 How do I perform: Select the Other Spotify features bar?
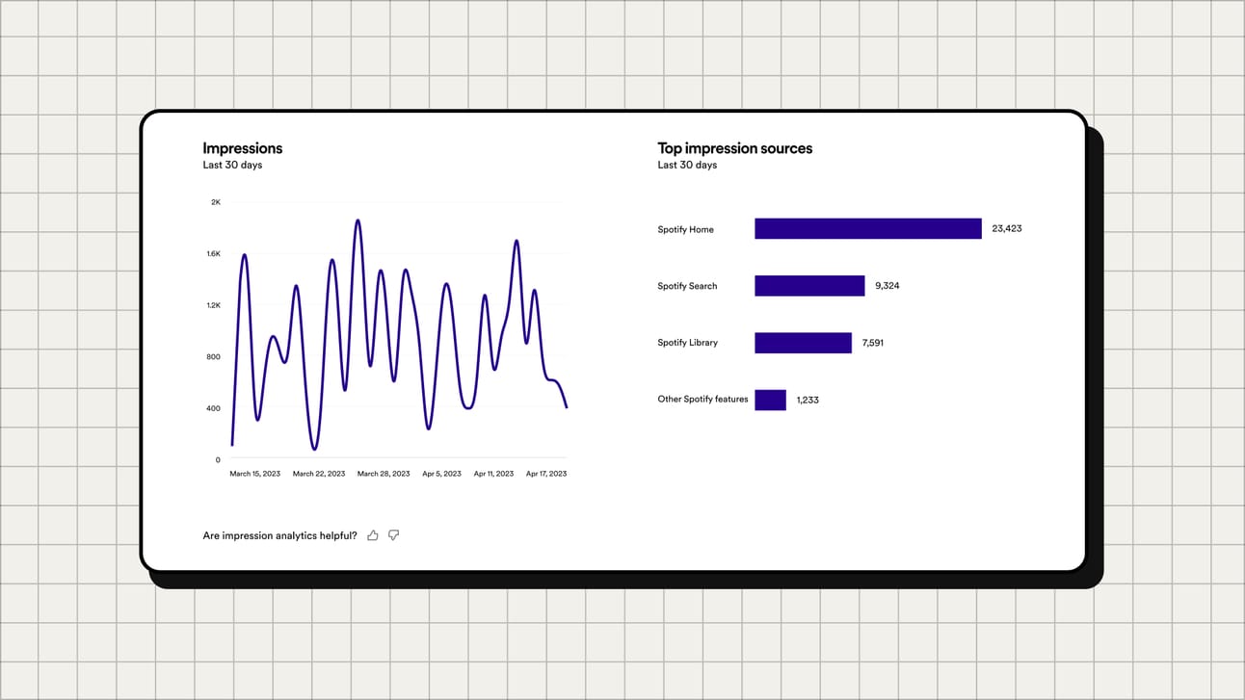770,400
